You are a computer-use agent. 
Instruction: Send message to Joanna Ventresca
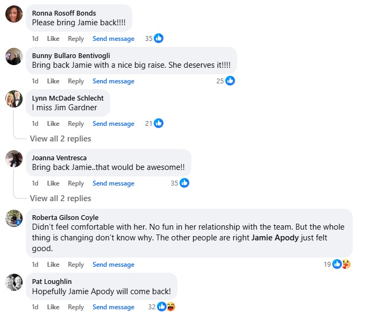click(113, 183)
